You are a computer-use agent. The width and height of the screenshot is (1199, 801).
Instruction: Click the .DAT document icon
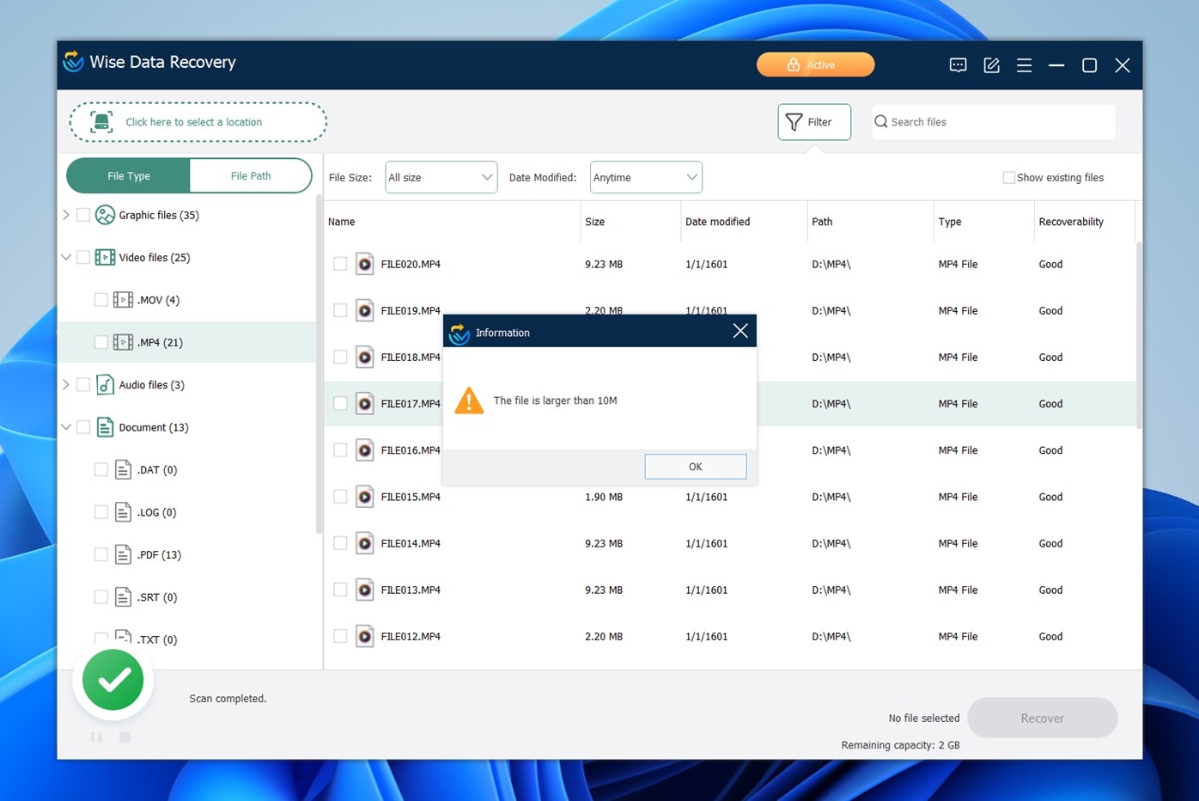point(123,470)
